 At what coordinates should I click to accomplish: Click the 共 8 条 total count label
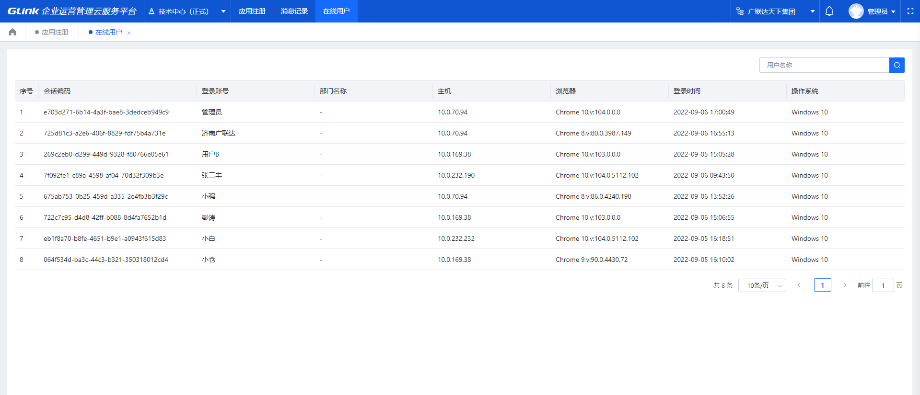pos(723,285)
